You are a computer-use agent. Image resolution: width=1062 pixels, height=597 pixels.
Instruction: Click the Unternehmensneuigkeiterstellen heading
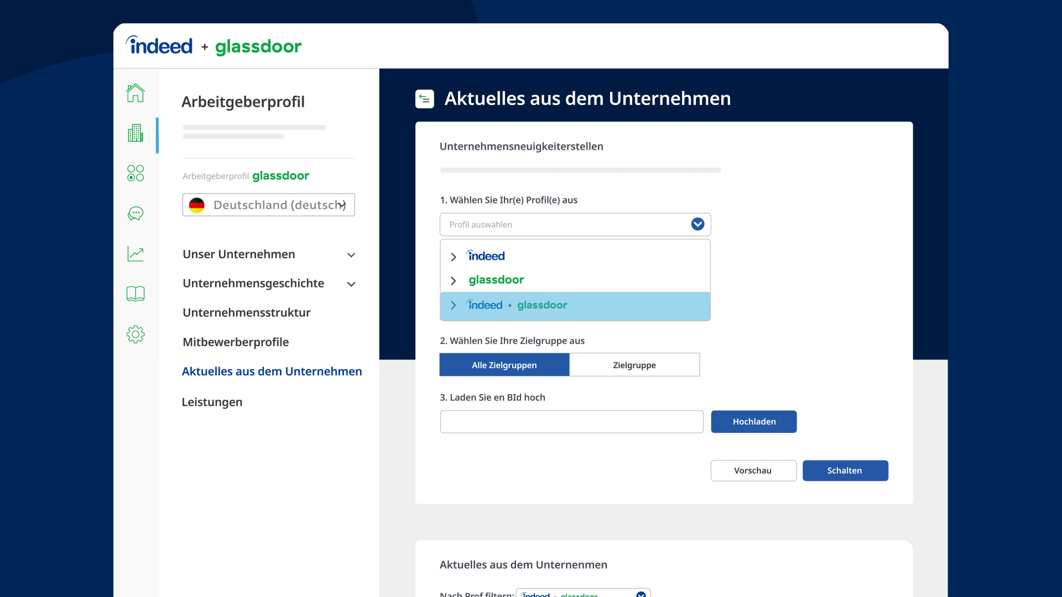[x=522, y=146]
